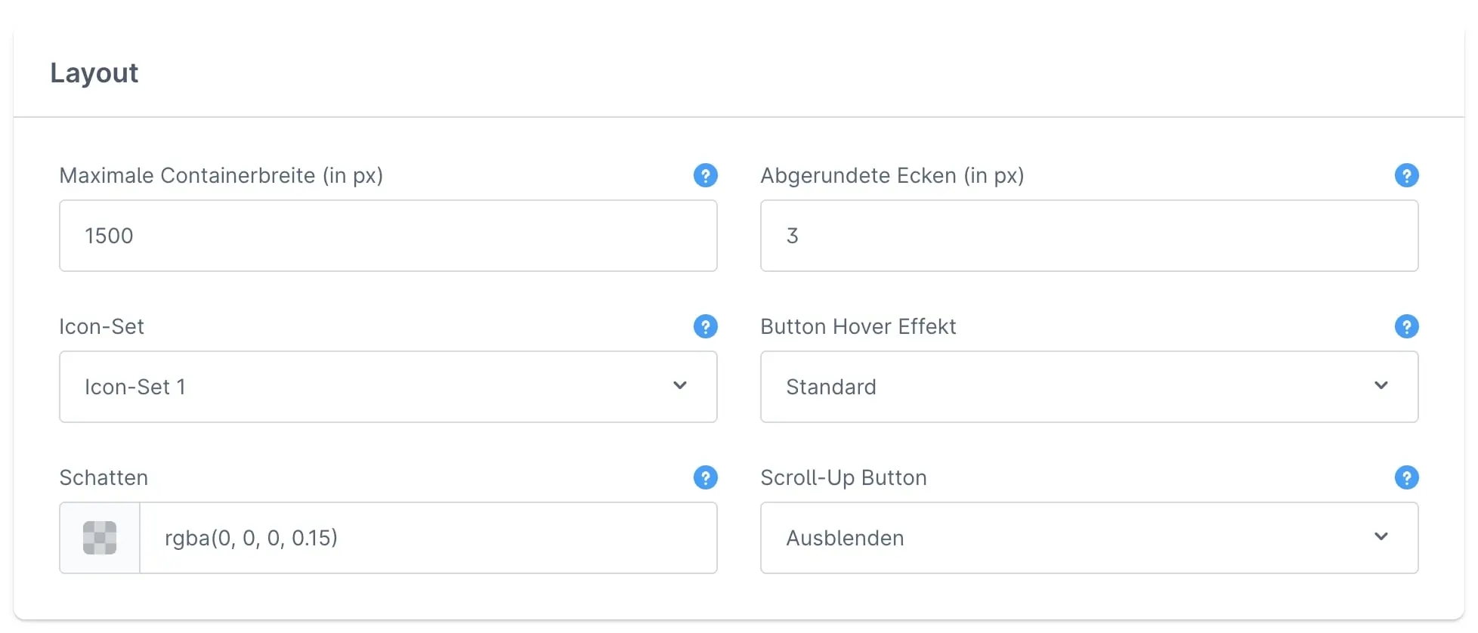Click the rounded corners field showing 3
The image size is (1478, 633).
pos(1089,236)
